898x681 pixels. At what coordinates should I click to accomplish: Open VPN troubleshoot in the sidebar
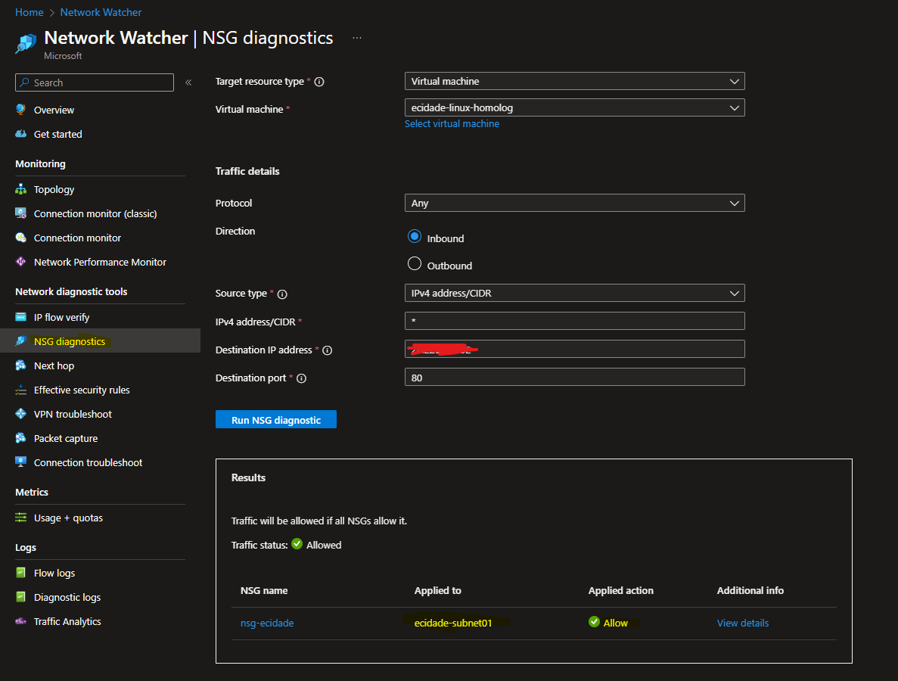[73, 414]
